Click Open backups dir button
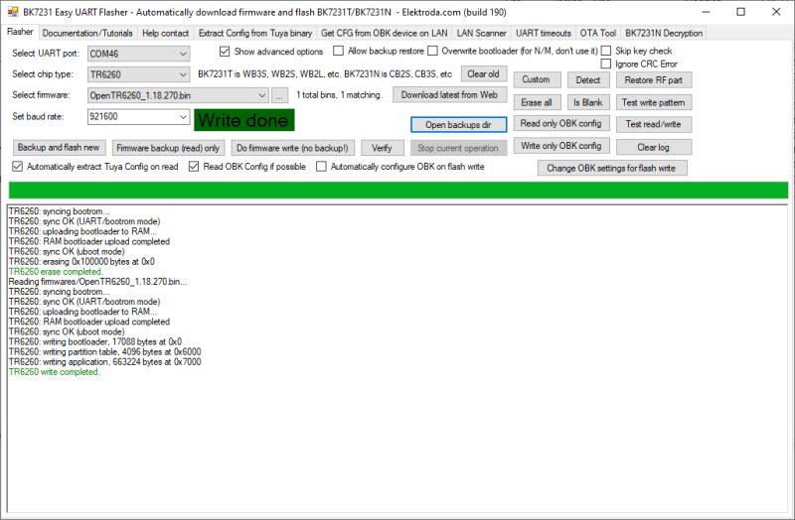Screen dimensions: 795x520 (x=458, y=125)
